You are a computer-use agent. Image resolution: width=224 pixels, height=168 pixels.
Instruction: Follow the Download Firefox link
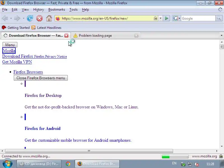coord(18,56)
